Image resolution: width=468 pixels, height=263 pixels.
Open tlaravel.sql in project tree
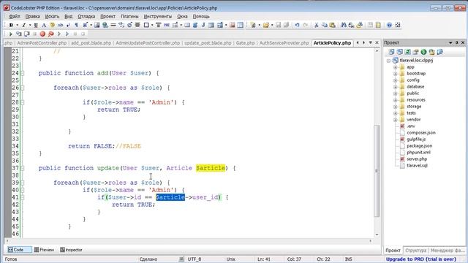417,166
